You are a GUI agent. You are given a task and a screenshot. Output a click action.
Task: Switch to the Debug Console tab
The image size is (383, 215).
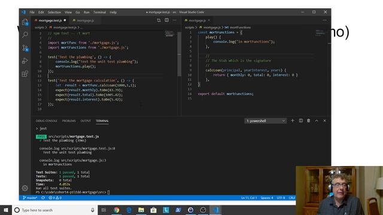(x=47, y=121)
